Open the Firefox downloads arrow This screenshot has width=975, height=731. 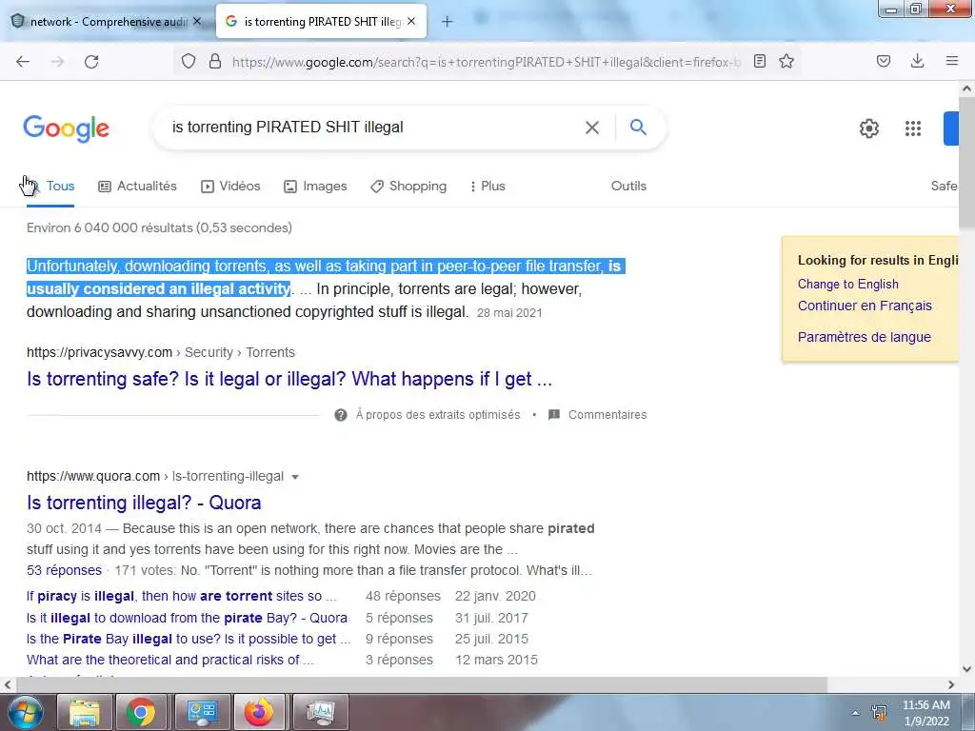coord(917,61)
